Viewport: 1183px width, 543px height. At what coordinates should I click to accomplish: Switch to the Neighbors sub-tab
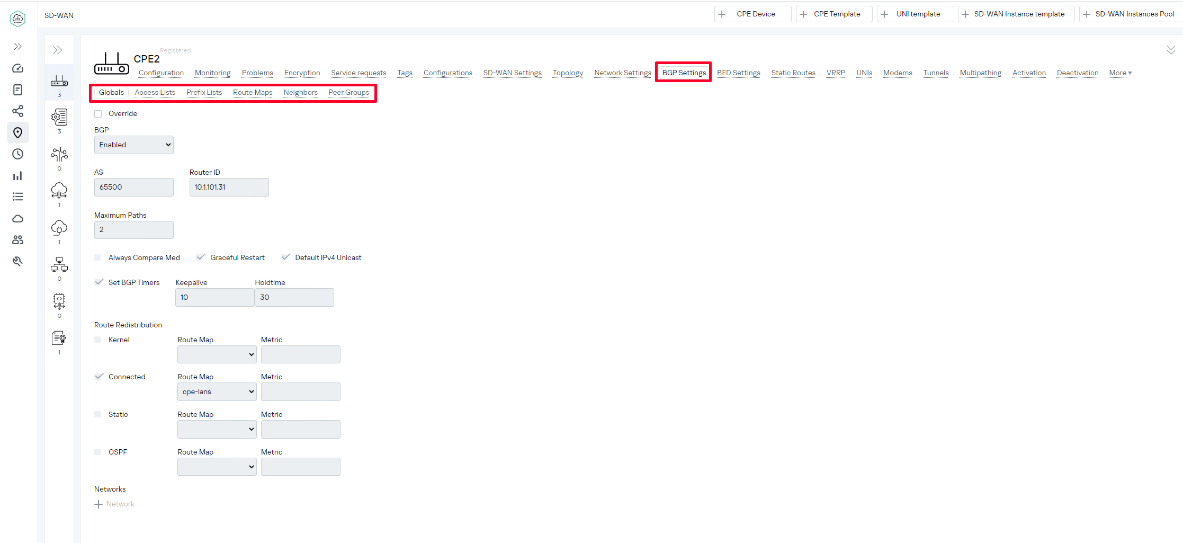[300, 93]
